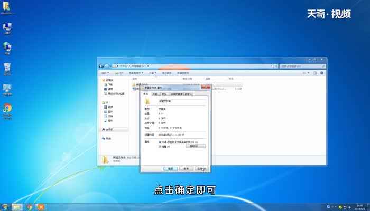Toggle the Explorer preview pane icon
This screenshot has width=370, height=211.
click(x=315, y=73)
